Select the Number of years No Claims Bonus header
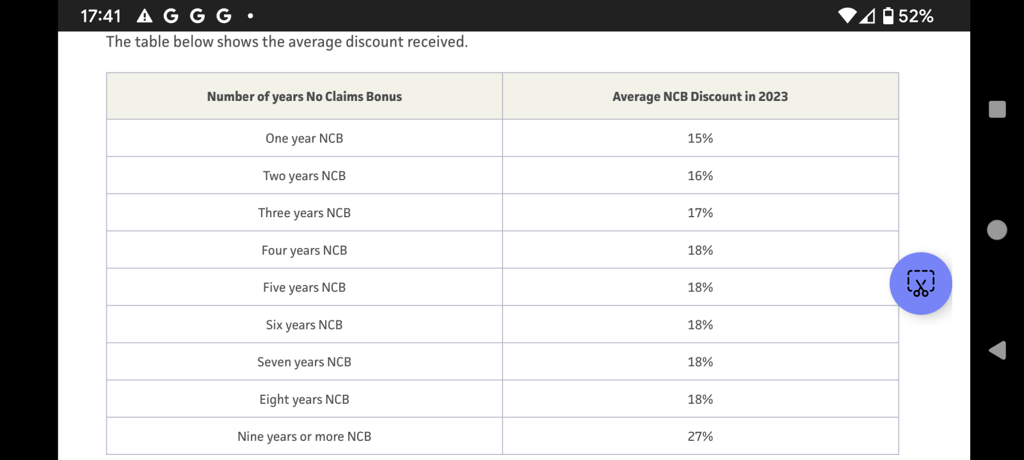 pos(305,96)
